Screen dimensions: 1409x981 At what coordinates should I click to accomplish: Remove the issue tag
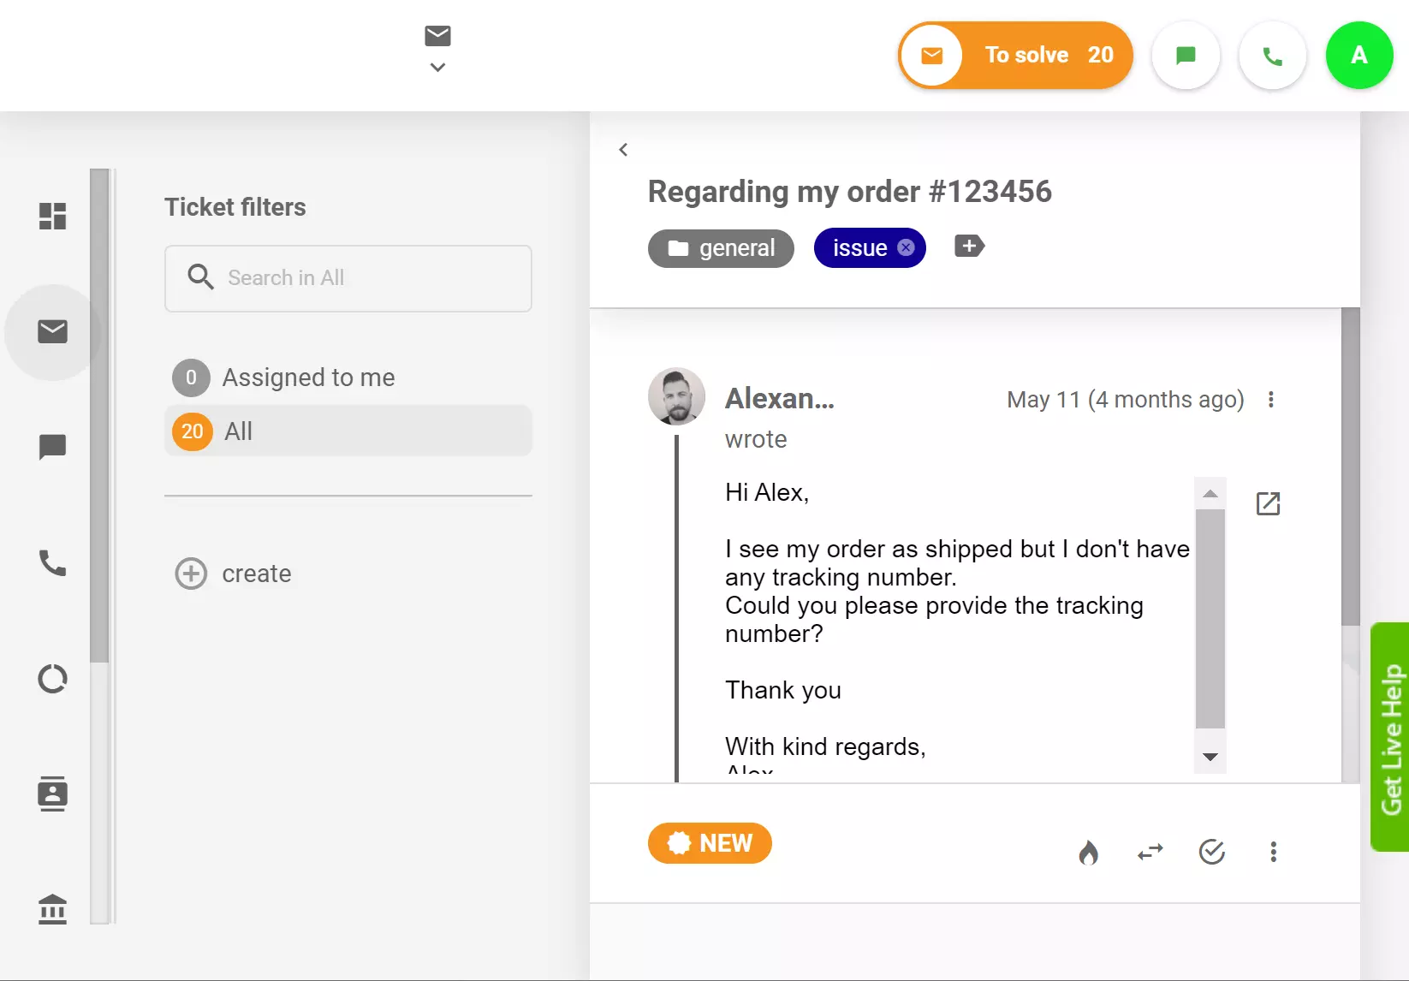[906, 247]
